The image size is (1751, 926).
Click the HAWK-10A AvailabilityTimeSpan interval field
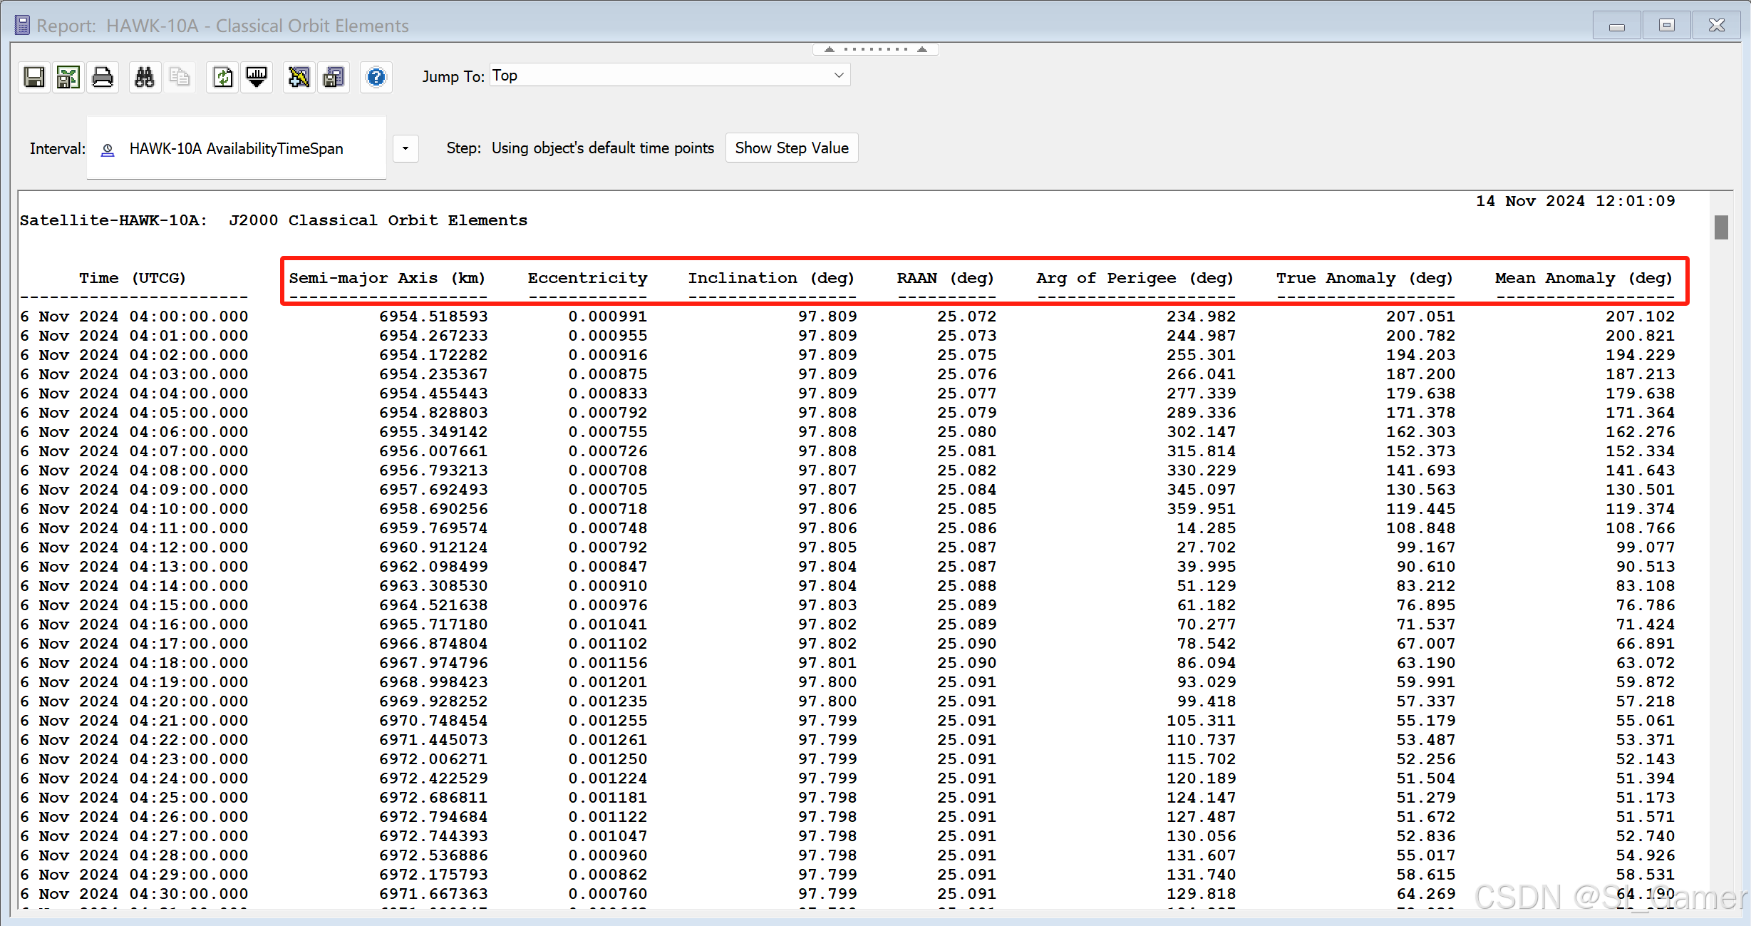(x=236, y=148)
